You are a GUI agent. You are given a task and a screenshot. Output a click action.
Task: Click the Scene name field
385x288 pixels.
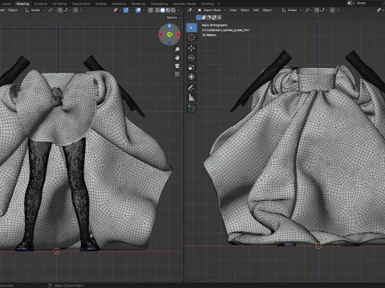(x=369, y=3)
